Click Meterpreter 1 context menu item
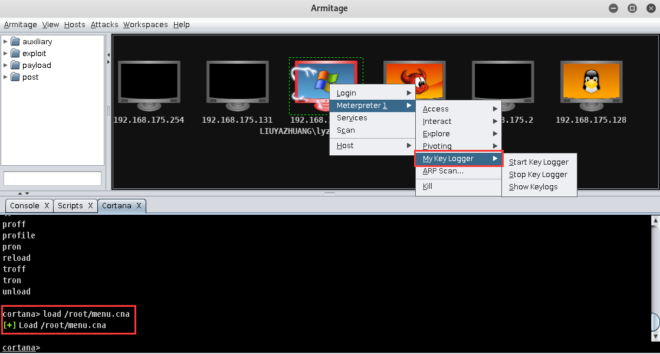 372,105
